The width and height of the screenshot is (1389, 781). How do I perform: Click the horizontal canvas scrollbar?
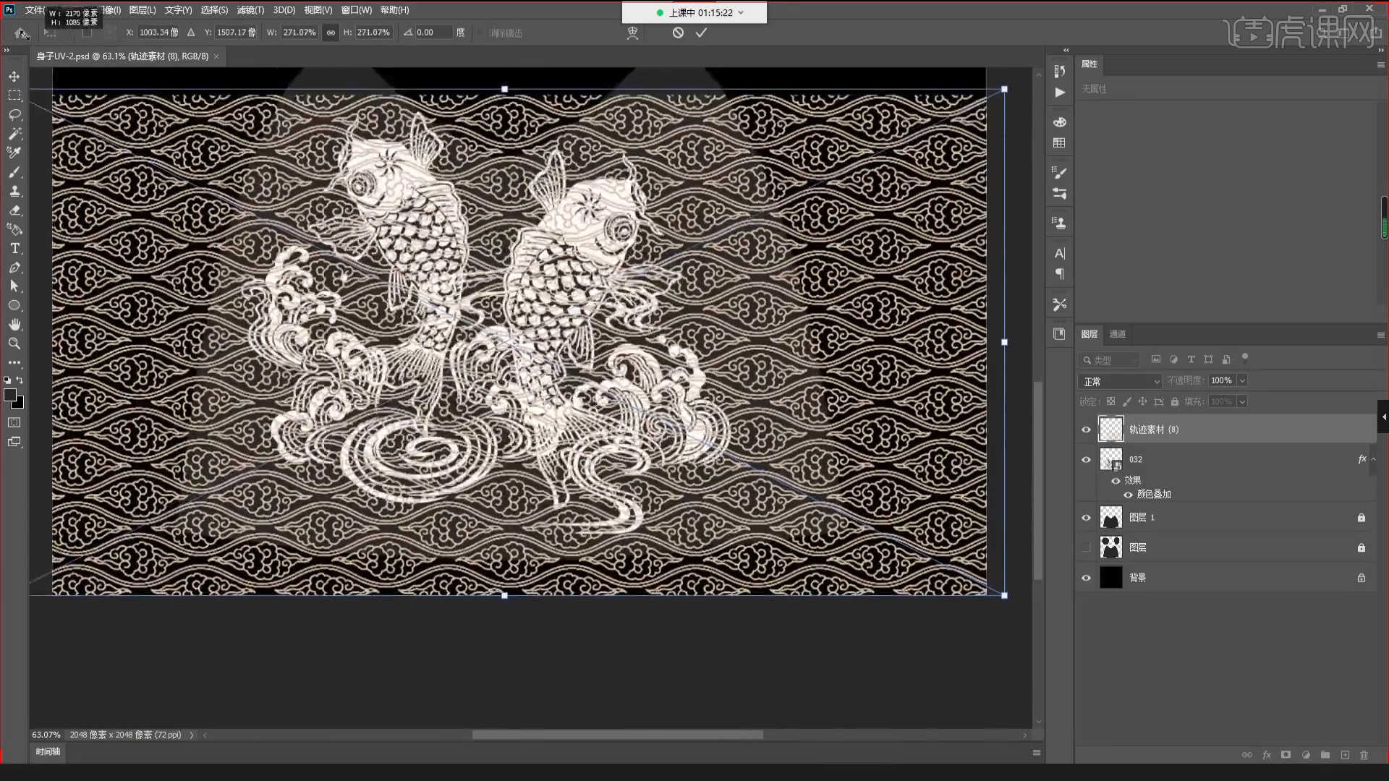pyautogui.click(x=617, y=735)
